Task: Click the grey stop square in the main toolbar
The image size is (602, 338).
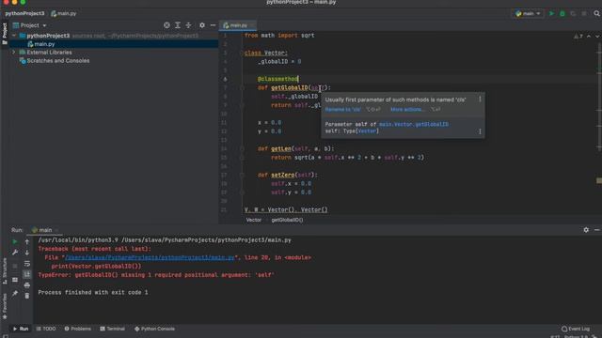Action: click(584, 13)
